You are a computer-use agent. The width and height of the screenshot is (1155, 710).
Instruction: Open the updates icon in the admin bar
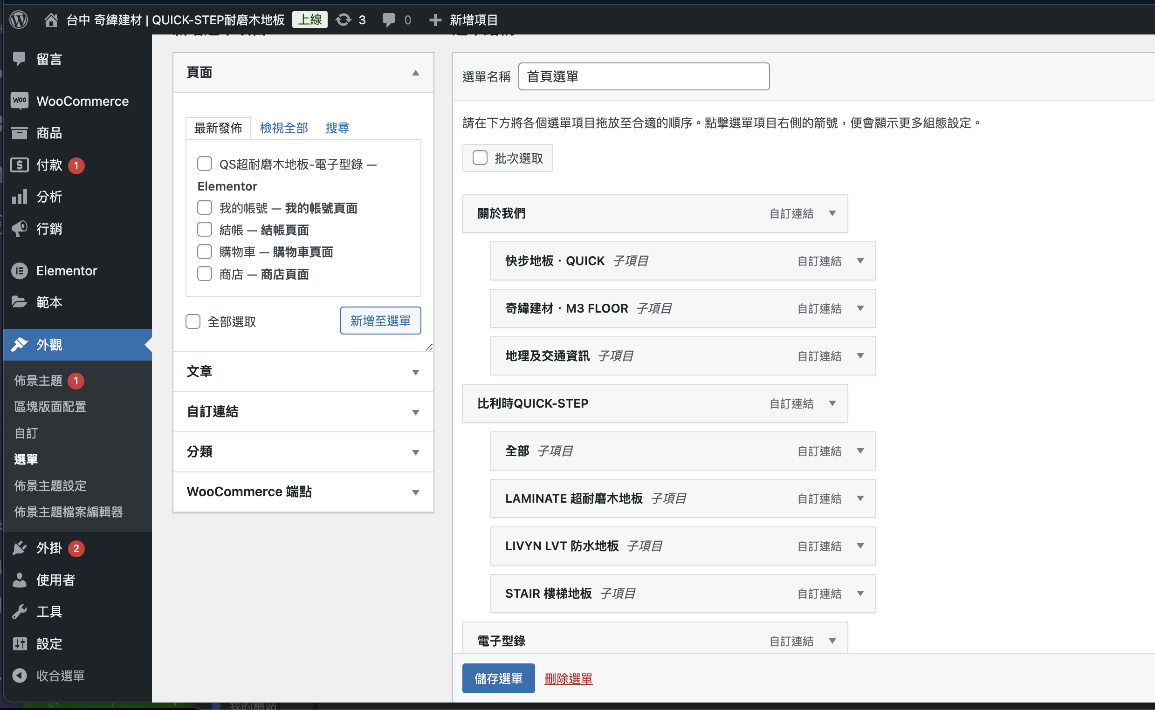coord(344,20)
